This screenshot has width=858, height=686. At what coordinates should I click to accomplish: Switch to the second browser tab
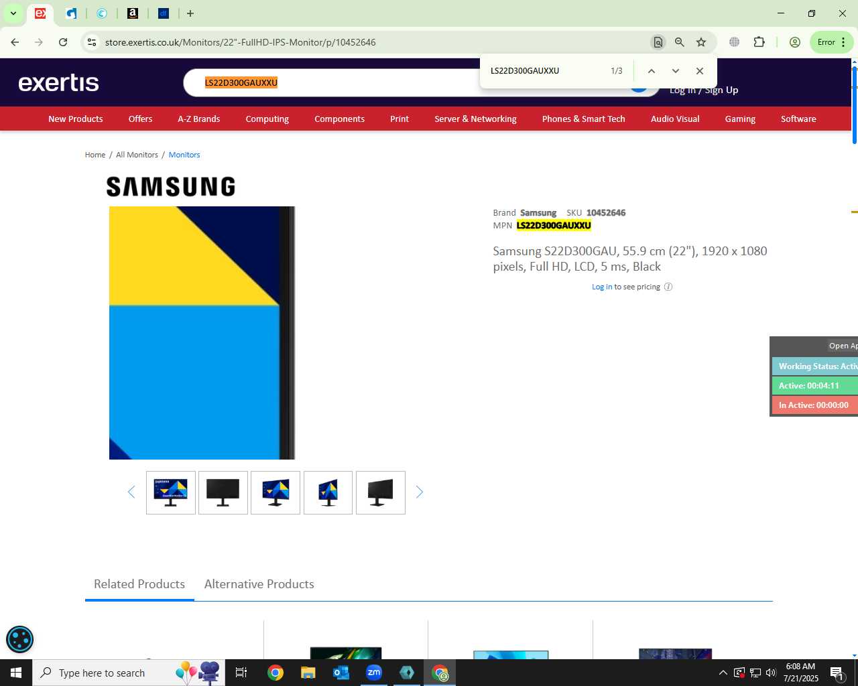71,13
